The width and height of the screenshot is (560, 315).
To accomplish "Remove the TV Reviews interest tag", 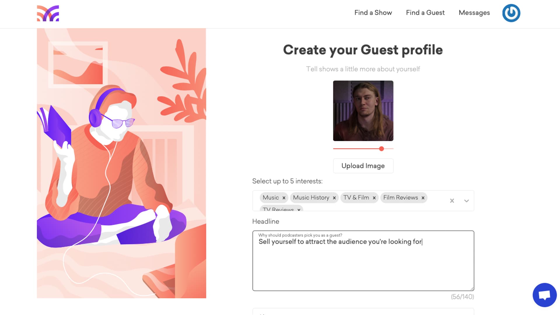I will coord(299,209).
